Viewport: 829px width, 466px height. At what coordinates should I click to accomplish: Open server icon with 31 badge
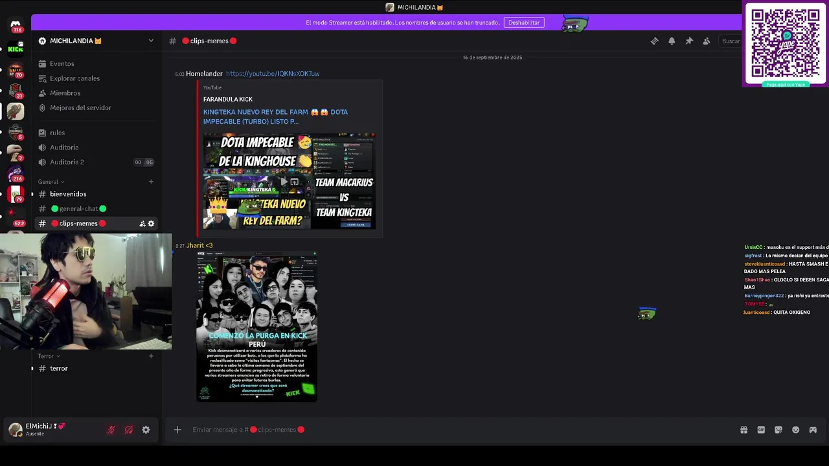[x=16, y=90]
